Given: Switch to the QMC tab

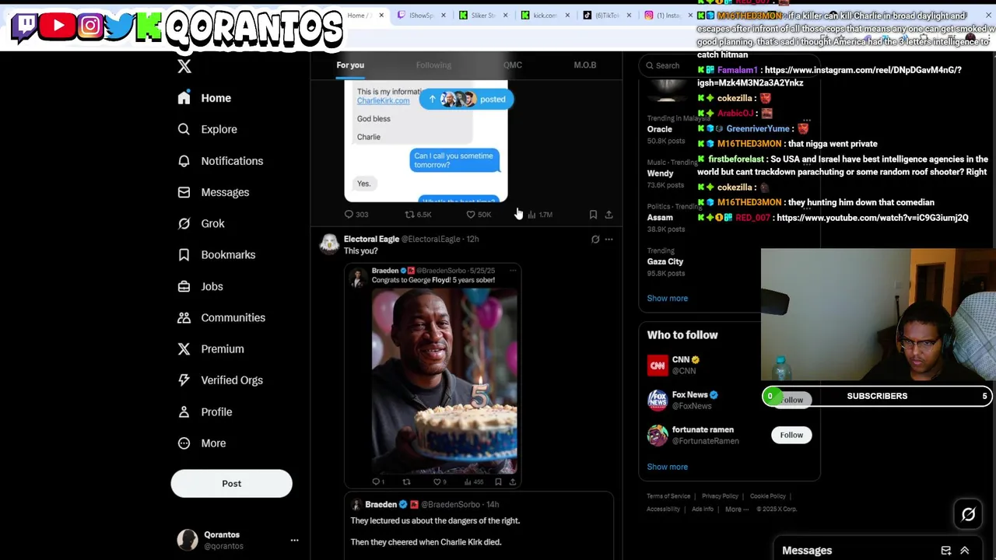Looking at the screenshot, I should (512, 65).
